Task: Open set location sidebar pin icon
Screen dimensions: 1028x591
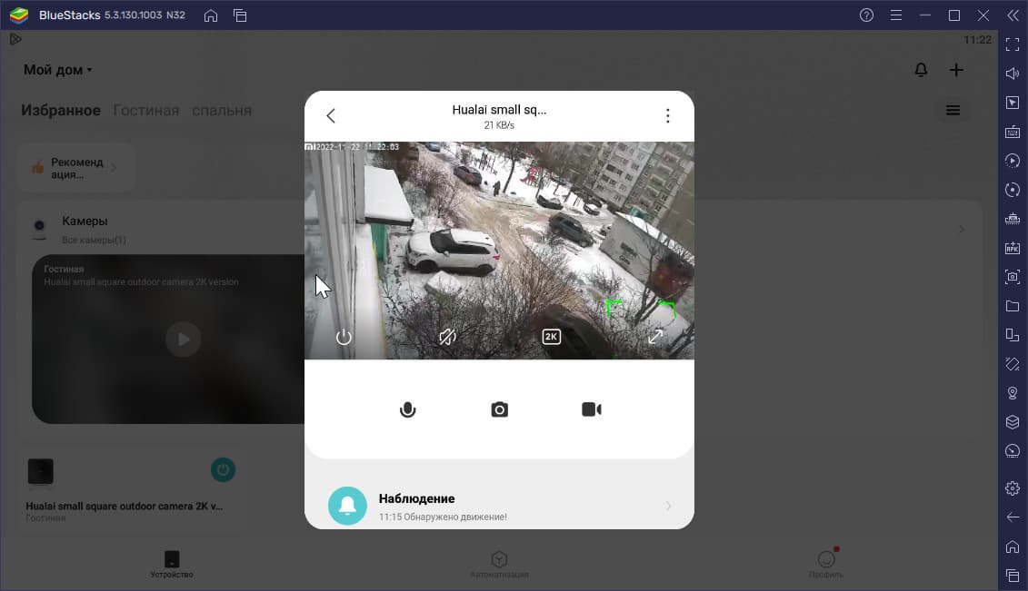Action: coord(1013,393)
